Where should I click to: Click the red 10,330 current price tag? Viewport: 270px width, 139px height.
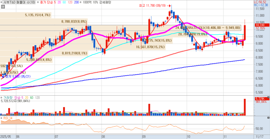click(262, 25)
